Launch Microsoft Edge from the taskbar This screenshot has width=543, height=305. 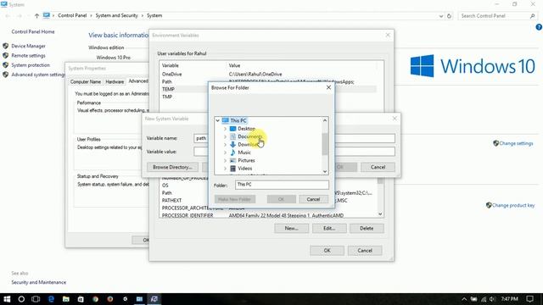[51, 299]
